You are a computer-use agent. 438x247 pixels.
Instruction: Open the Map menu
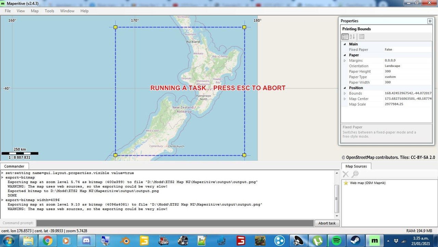35,11
